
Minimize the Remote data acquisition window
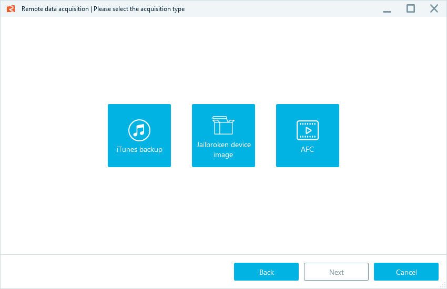tap(388, 9)
